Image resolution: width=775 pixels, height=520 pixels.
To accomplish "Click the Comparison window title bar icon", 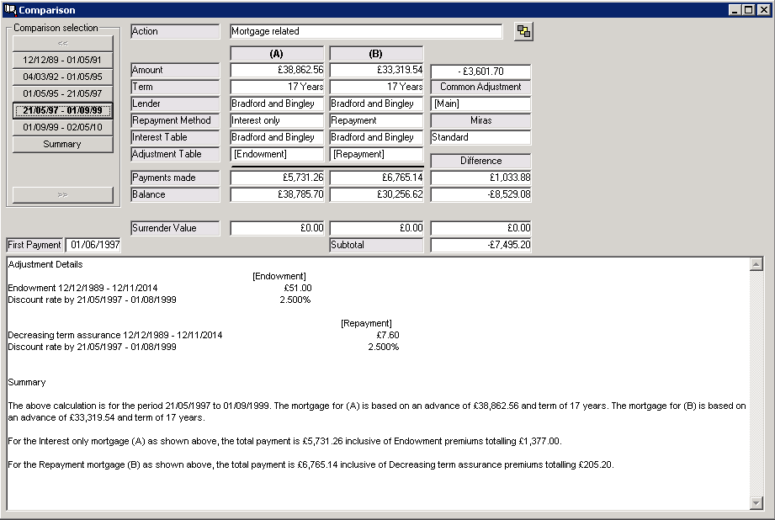I will 10,9.
